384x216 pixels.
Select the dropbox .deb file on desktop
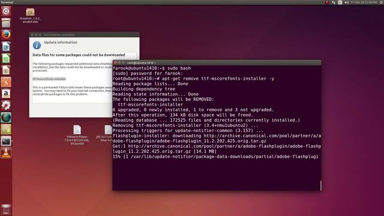point(30,16)
